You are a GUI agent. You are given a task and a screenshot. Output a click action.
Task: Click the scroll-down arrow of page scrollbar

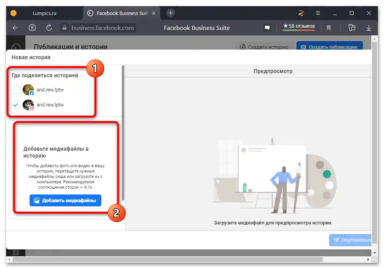pyautogui.click(x=374, y=253)
